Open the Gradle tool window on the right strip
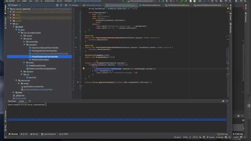251x141 pixels. 231,17
